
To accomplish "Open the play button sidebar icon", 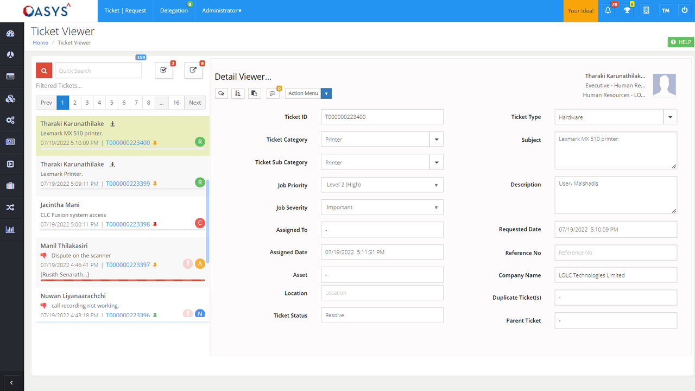I will [x=10, y=164].
